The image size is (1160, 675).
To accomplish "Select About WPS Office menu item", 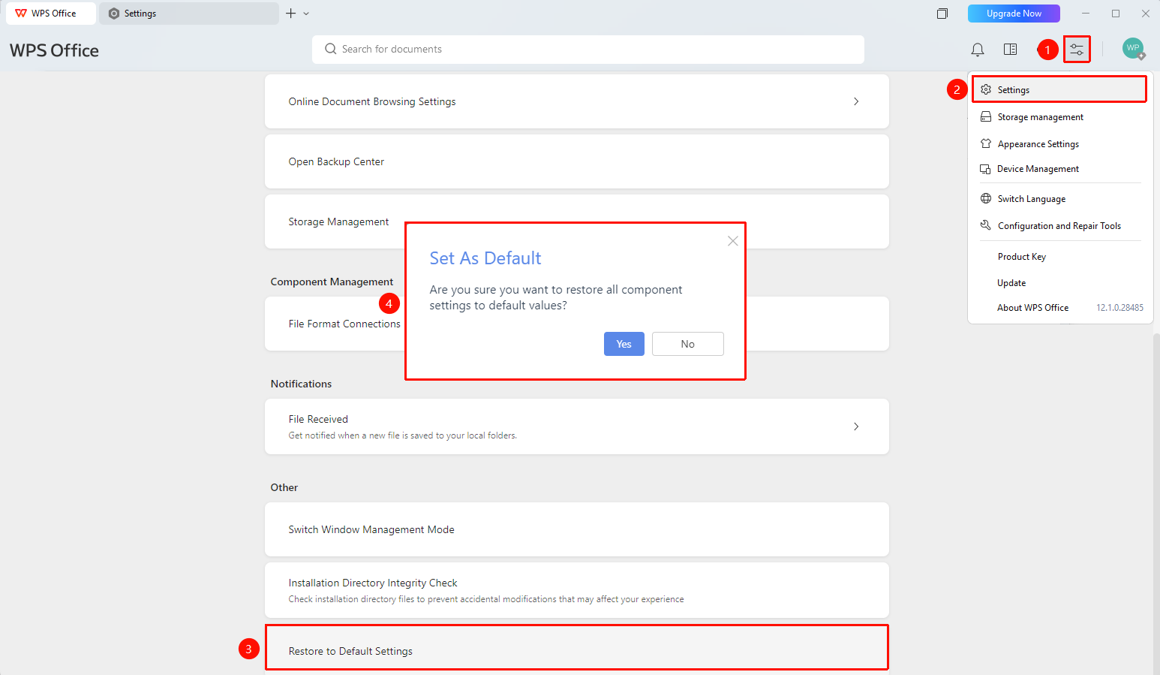I will click(1032, 308).
